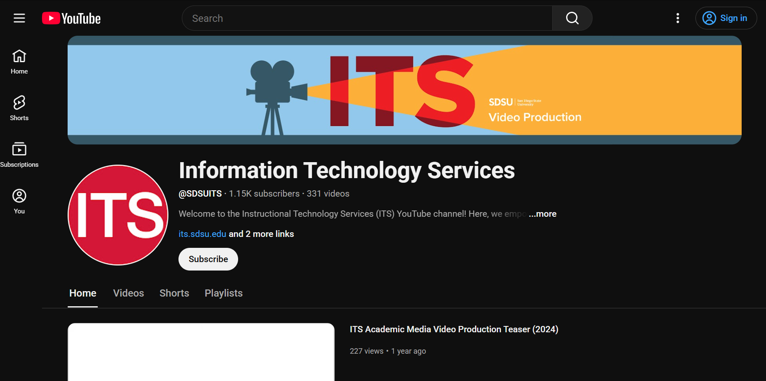Open the hamburger guide menu
Image resolution: width=766 pixels, height=381 pixels.
click(x=19, y=18)
